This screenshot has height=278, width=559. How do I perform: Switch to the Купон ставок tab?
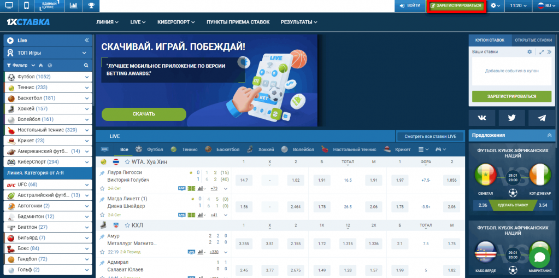pos(490,40)
